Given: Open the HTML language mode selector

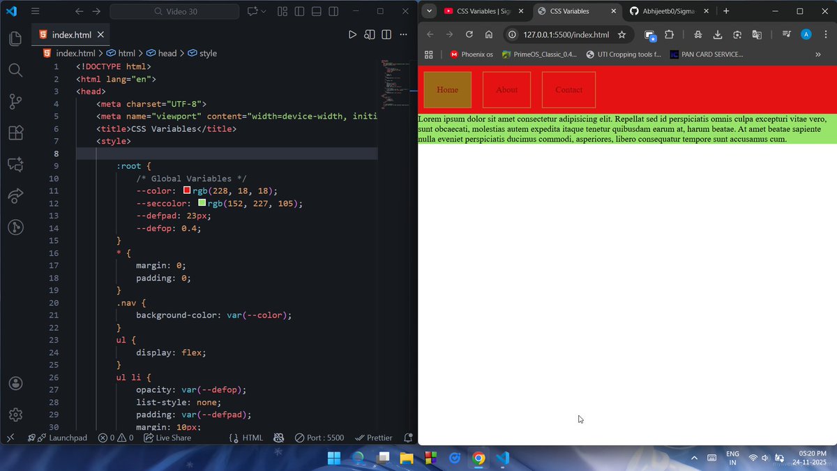Looking at the screenshot, I should point(252,438).
